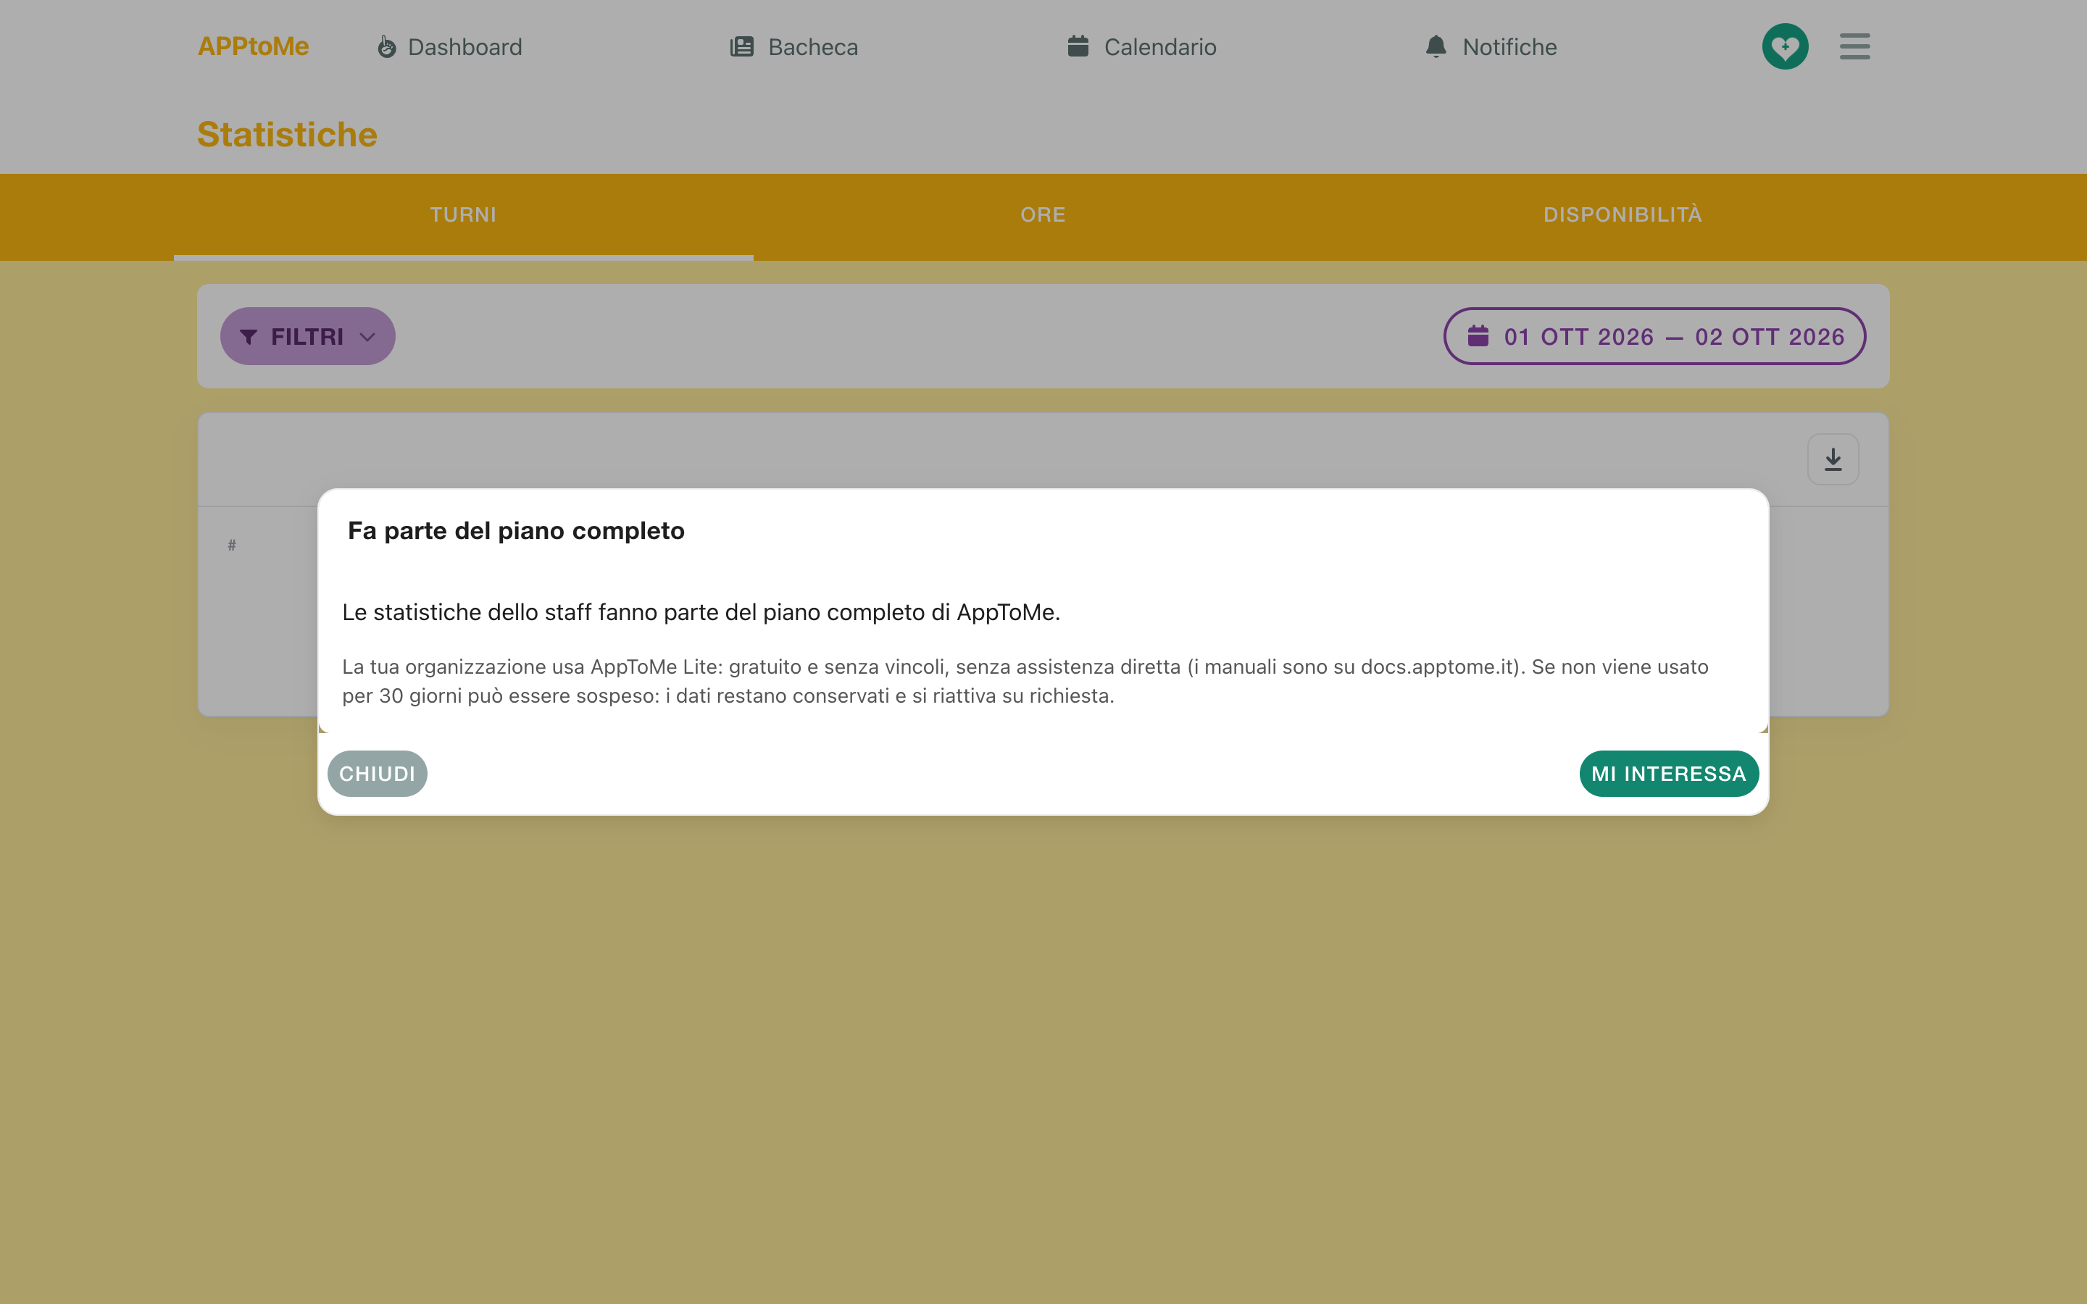Click the dialog title 'Fa parte del piano completo'
This screenshot has width=2087, height=1304.
pos(516,530)
